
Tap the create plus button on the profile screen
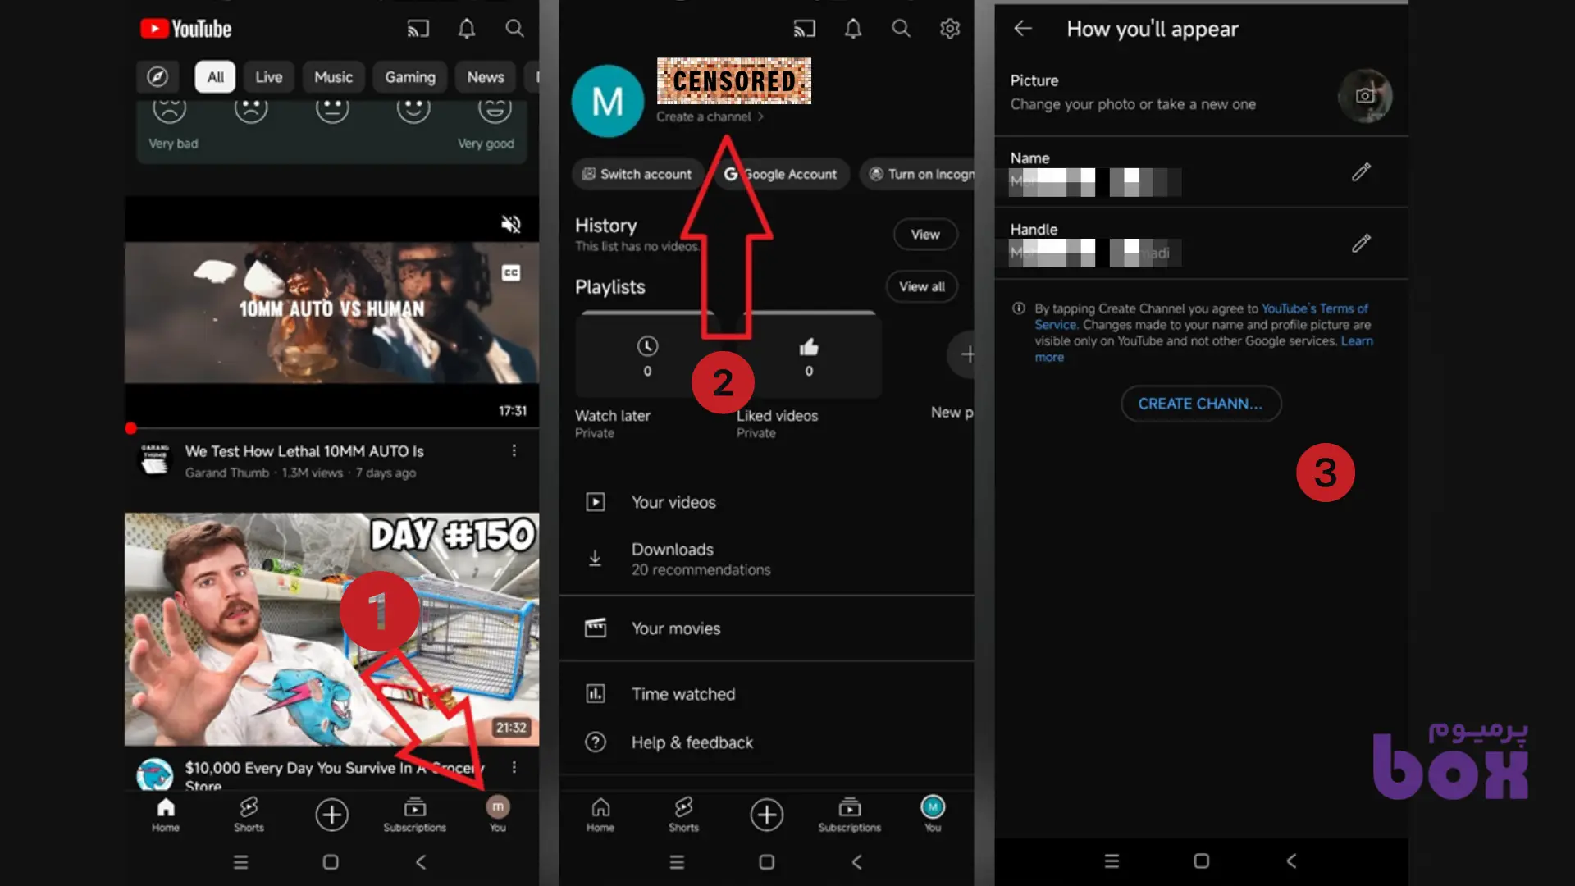pos(767,815)
